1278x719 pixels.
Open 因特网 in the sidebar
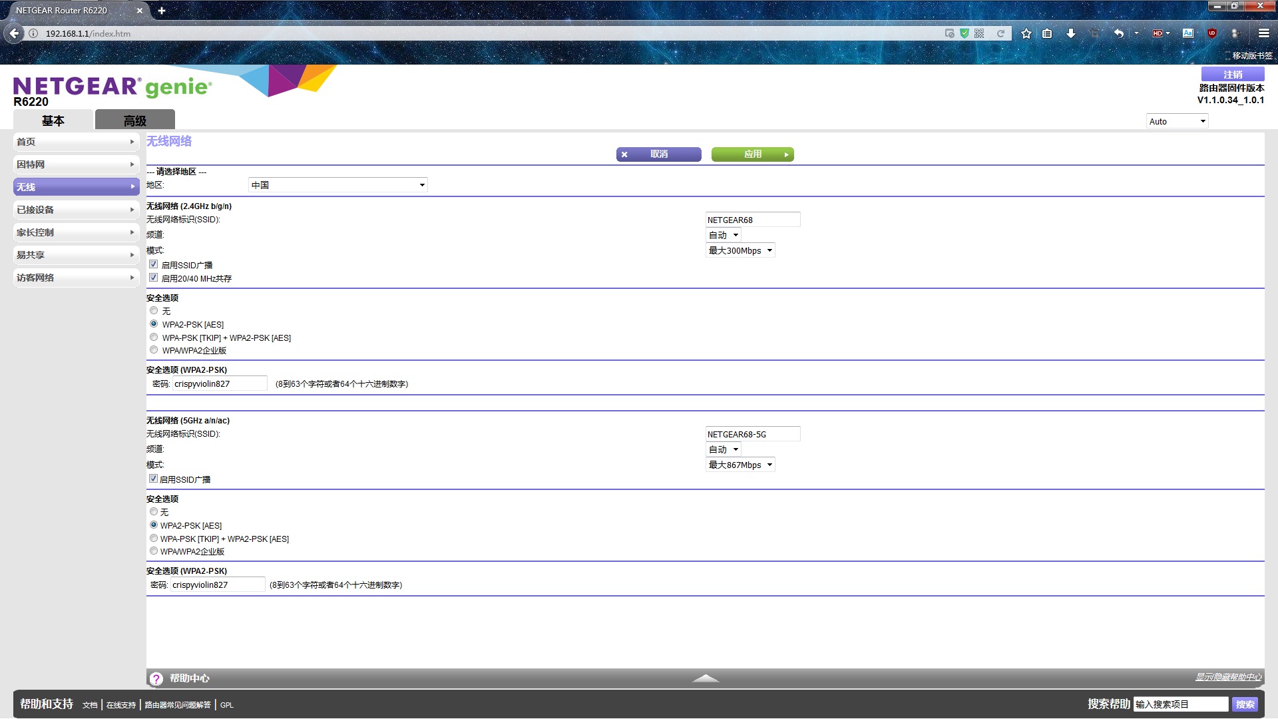(76, 164)
